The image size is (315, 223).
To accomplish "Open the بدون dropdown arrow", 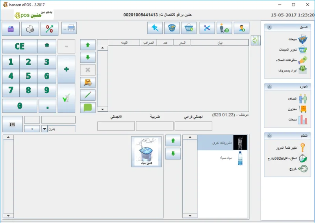I will pyautogui.click(x=44, y=129).
